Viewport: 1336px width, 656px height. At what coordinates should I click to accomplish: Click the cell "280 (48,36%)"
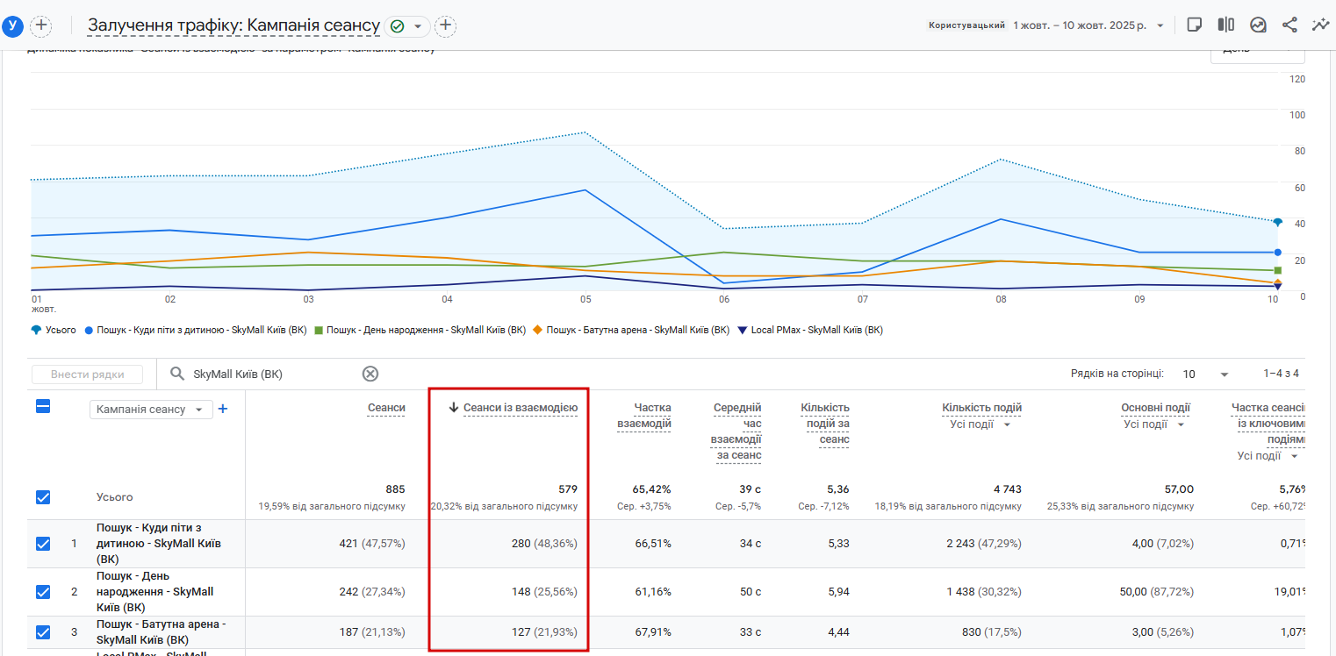[x=544, y=544]
